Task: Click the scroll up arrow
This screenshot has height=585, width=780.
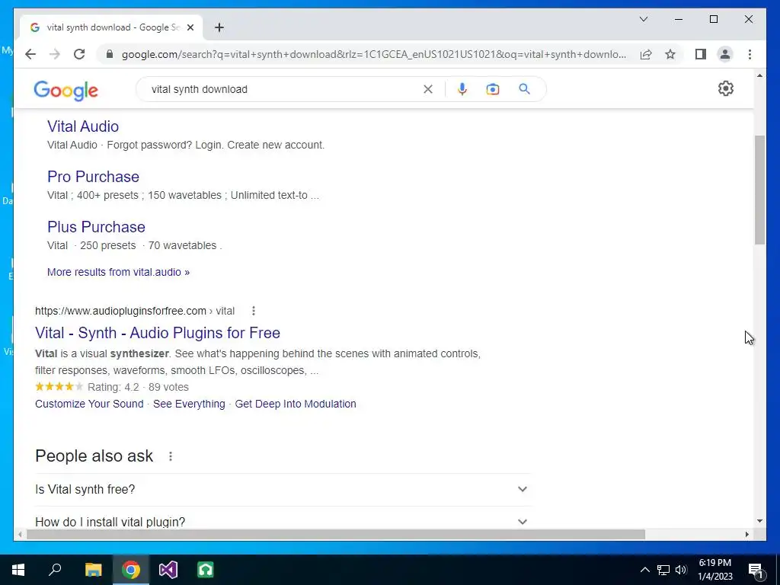Action: pos(759,75)
